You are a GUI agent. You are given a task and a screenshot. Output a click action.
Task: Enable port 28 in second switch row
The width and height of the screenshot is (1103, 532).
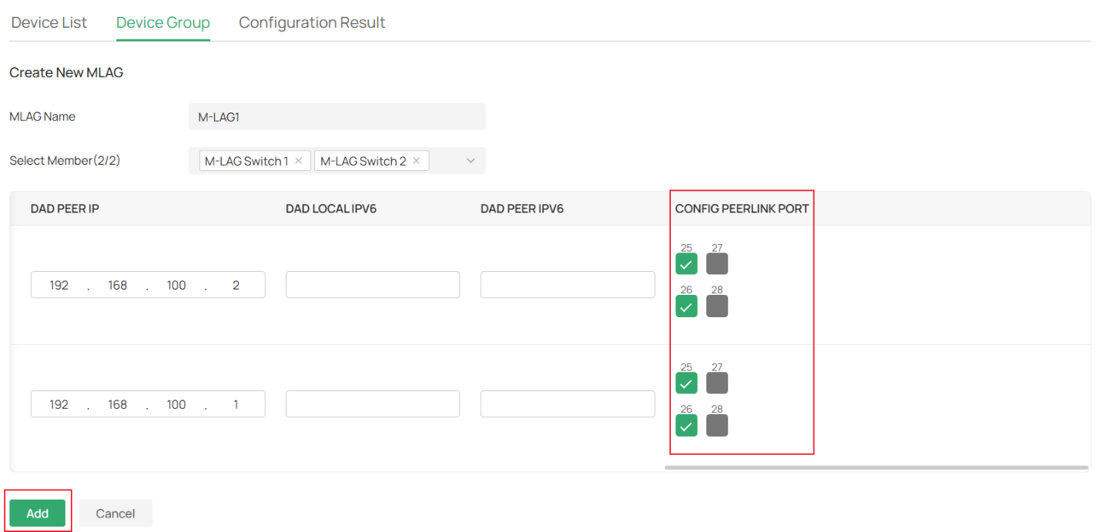pyautogui.click(x=717, y=426)
